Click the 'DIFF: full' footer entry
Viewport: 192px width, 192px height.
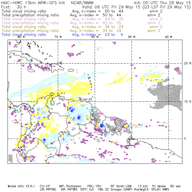point(87,189)
